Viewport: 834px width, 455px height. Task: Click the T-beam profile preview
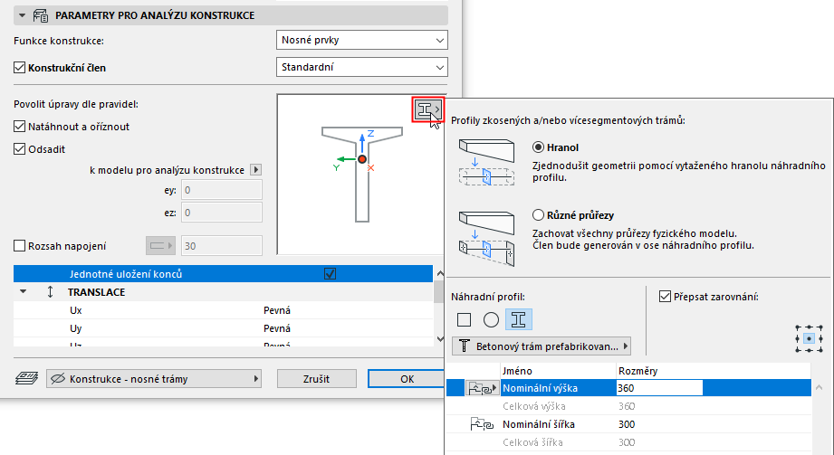pyautogui.click(x=361, y=175)
